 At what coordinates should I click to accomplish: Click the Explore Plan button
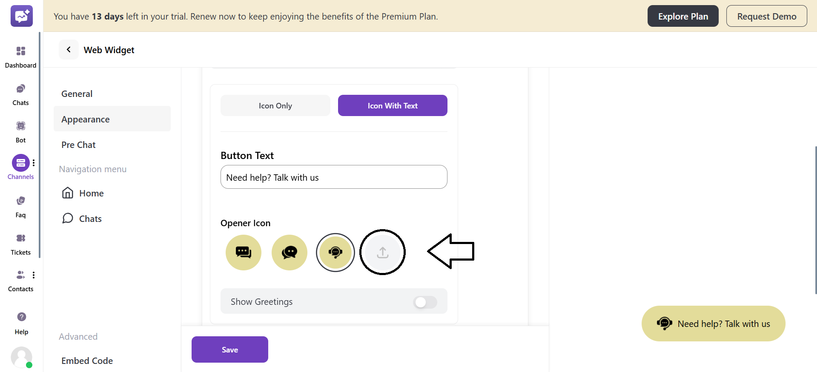[x=683, y=16]
